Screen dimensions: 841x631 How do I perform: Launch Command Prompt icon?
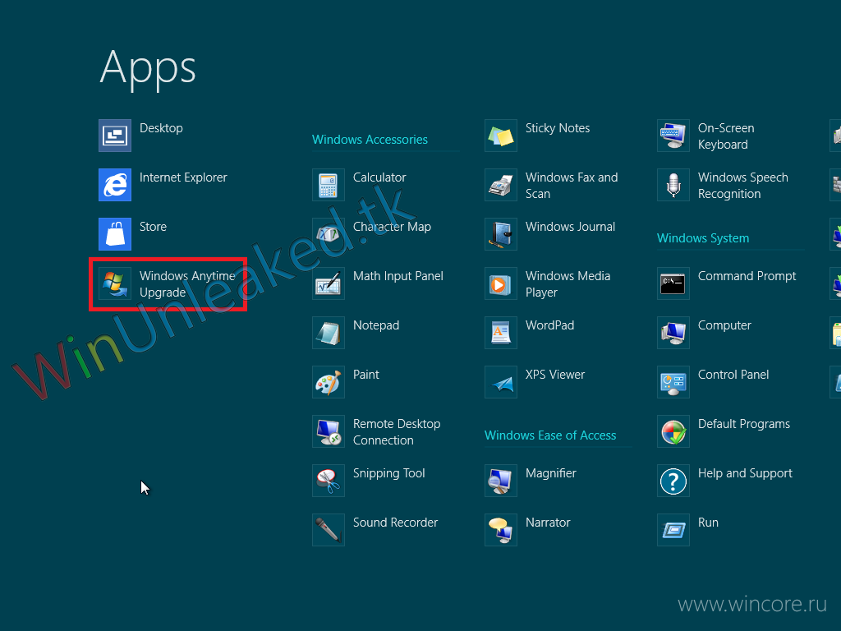click(x=673, y=283)
